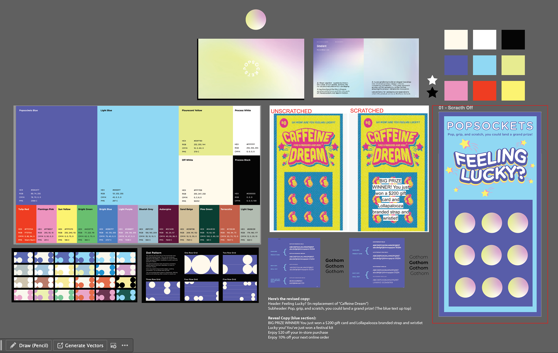Viewport: 558px width, 353px height.
Task: Select the black star shape
Action: click(432, 92)
